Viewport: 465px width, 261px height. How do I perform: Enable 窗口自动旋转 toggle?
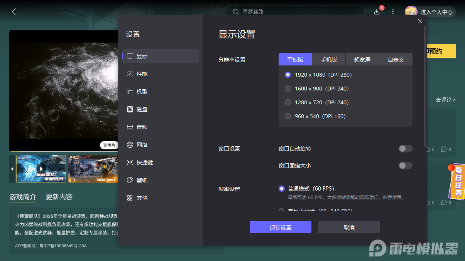click(405, 148)
